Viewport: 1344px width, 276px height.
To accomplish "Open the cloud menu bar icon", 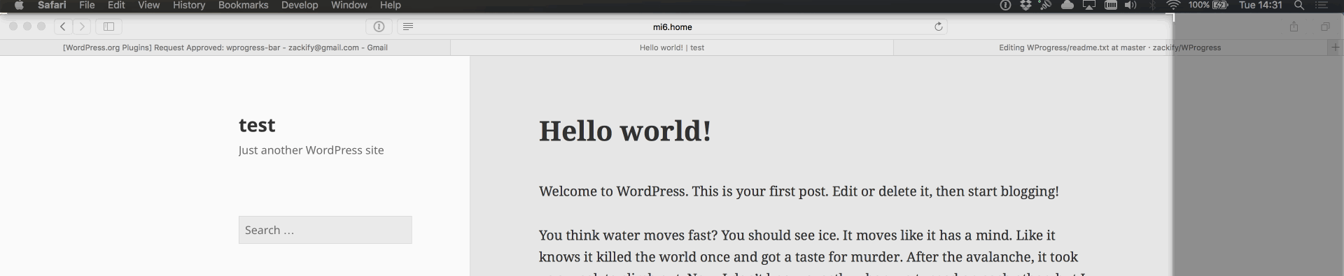I will [x=1067, y=5].
